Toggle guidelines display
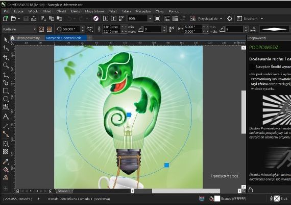291x205 pixels. (183, 18)
